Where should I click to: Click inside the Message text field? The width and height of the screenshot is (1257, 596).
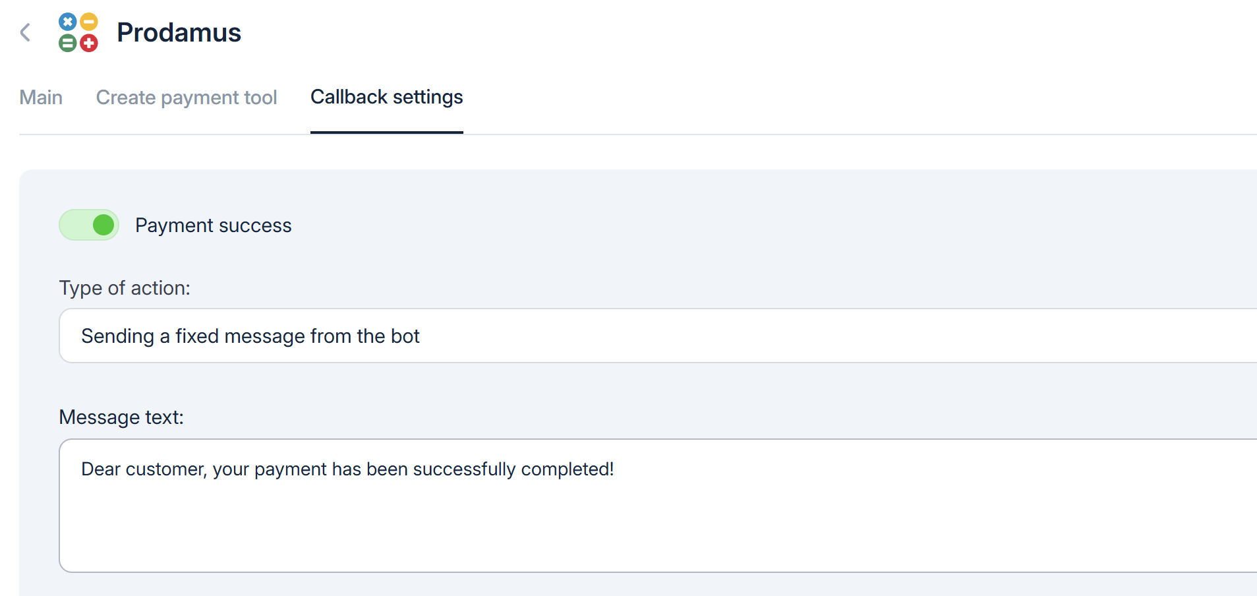pos(658,521)
